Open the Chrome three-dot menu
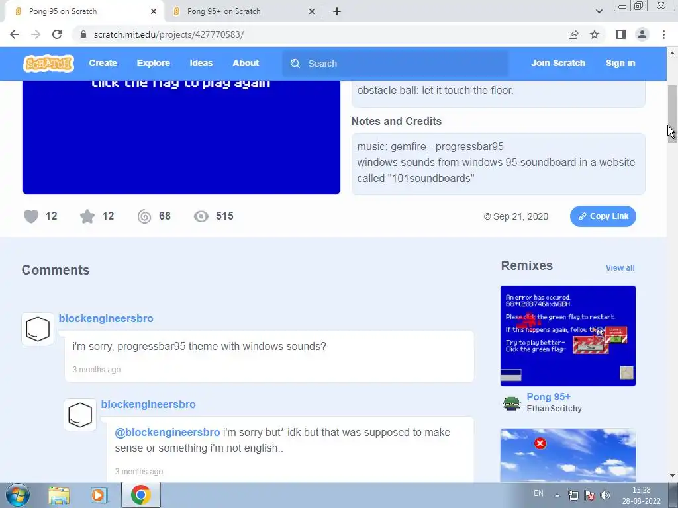This screenshot has height=508, width=678. 663,34
